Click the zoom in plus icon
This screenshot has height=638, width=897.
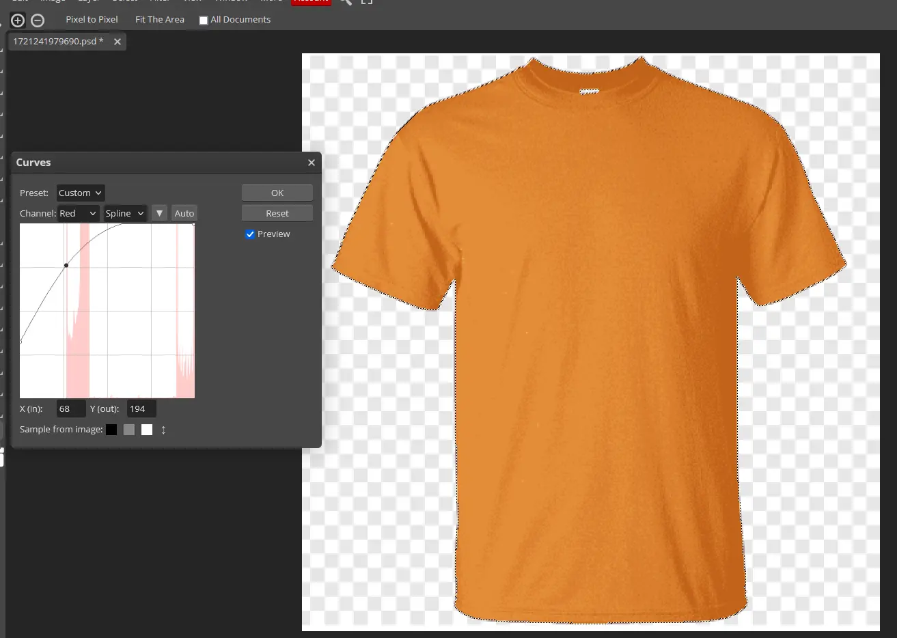(x=18, y=20)
